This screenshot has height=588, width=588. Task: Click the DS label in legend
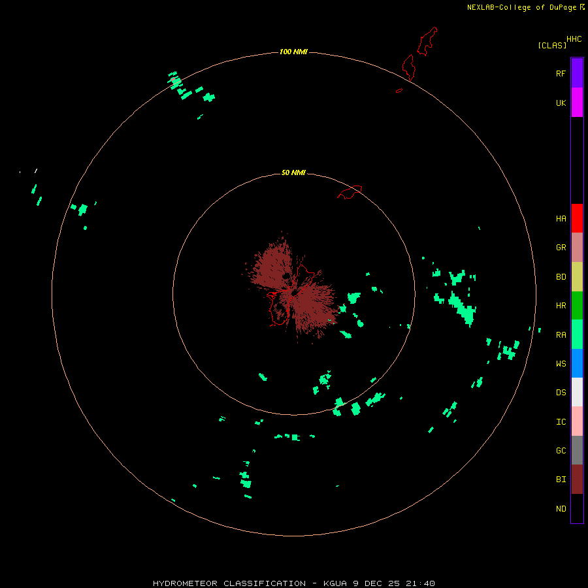point(561,393)
